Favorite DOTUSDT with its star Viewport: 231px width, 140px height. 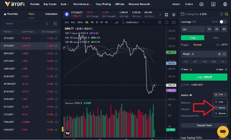(x=56, y=61)
